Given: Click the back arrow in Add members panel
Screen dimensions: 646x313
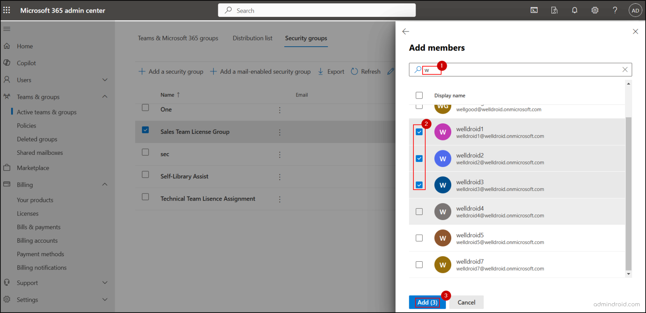Looking at the screenshot, I should pos(405,32).
